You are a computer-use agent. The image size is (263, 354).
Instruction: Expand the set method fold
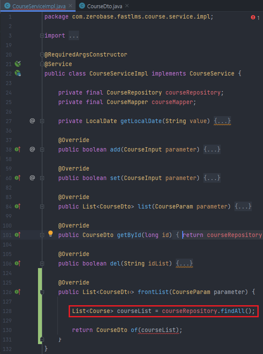point(42,178)
